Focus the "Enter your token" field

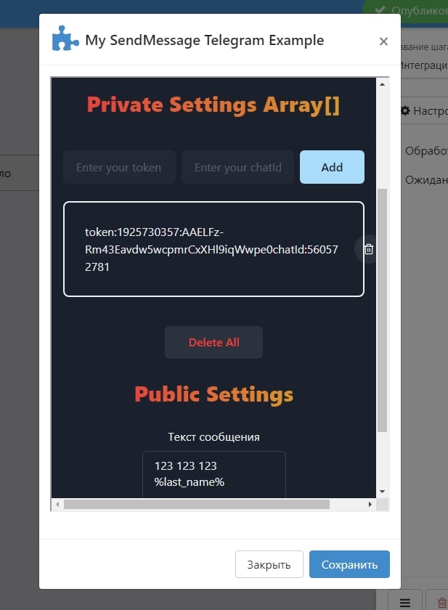point(119,167)
